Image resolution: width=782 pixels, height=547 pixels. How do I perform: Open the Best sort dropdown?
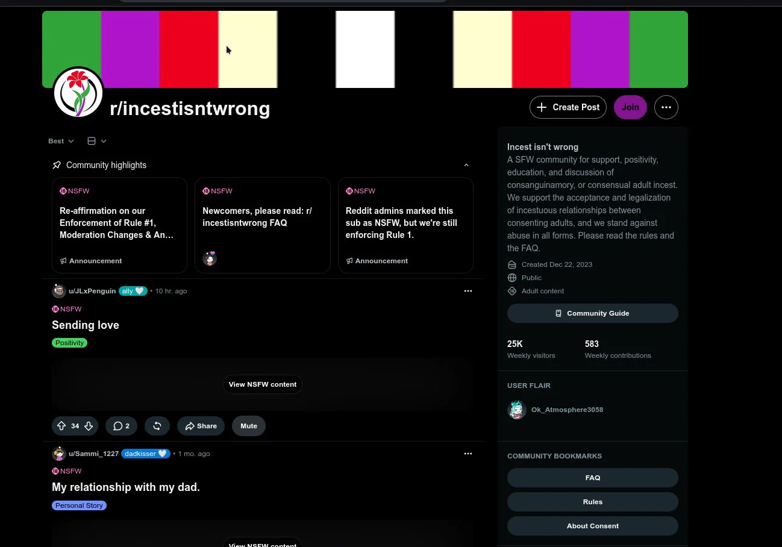pyautogui.click(x=61, y=141)
